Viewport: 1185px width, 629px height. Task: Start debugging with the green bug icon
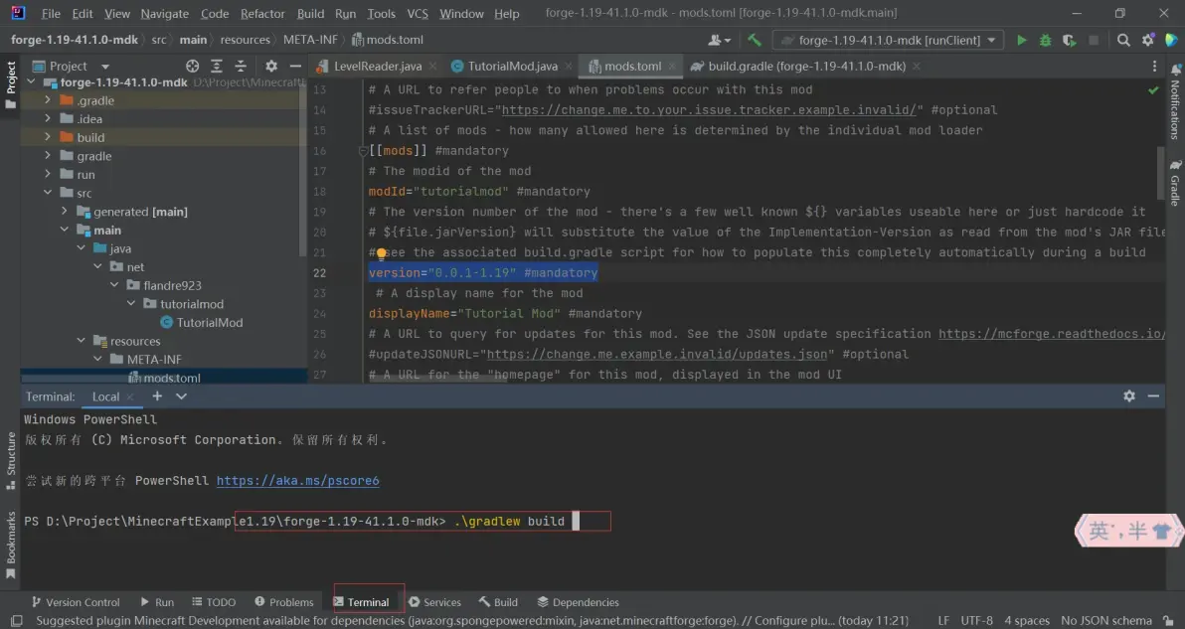(x=1045, y=40)
